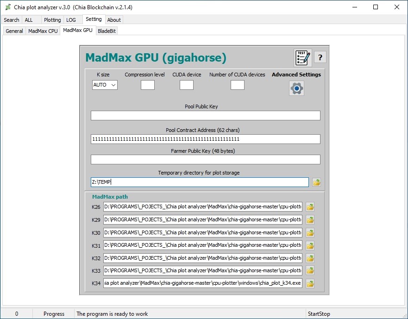Browse folder for K30 MadMax path
Screen dimensions: 408x319
[x=310, y=232]
